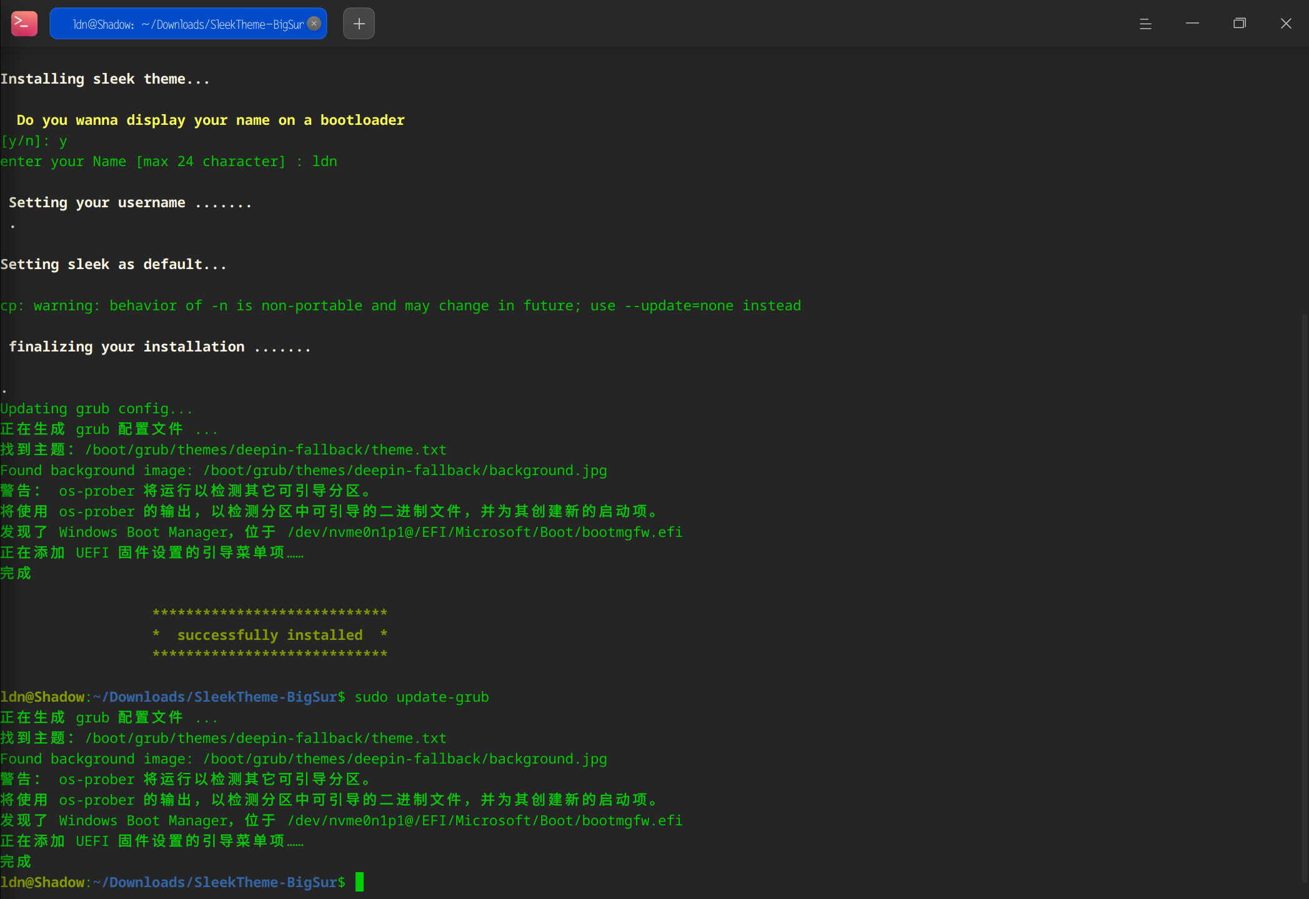1309x899 pixels.
Task: Select the ldn@Shadow SleekTheme-BigSur tab
Action: 188,24
